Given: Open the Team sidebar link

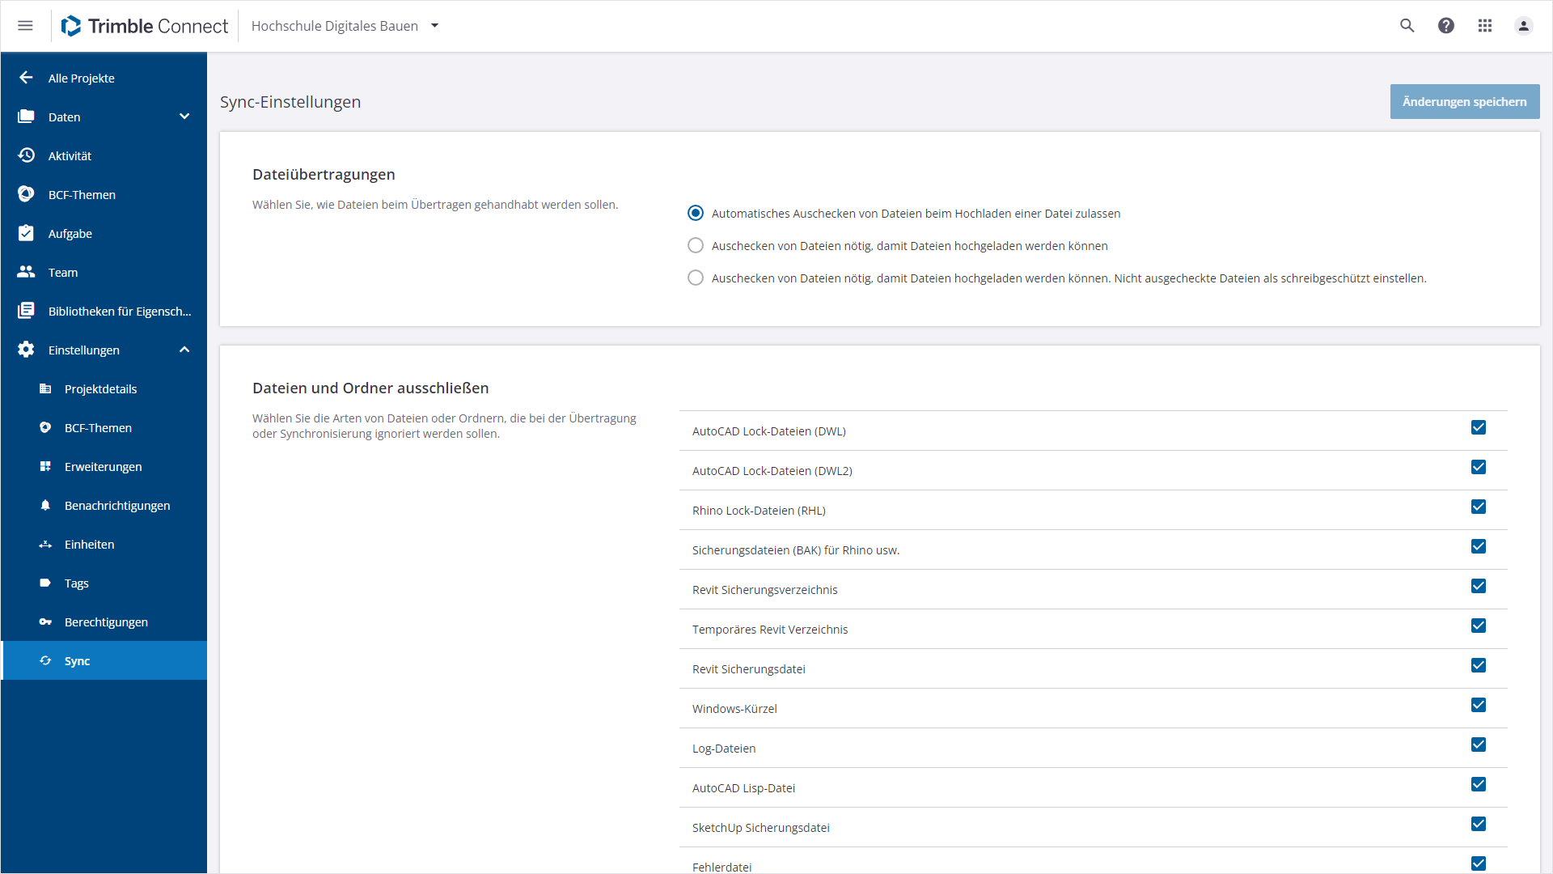Looking at the screenshot, I should (63, 273).
